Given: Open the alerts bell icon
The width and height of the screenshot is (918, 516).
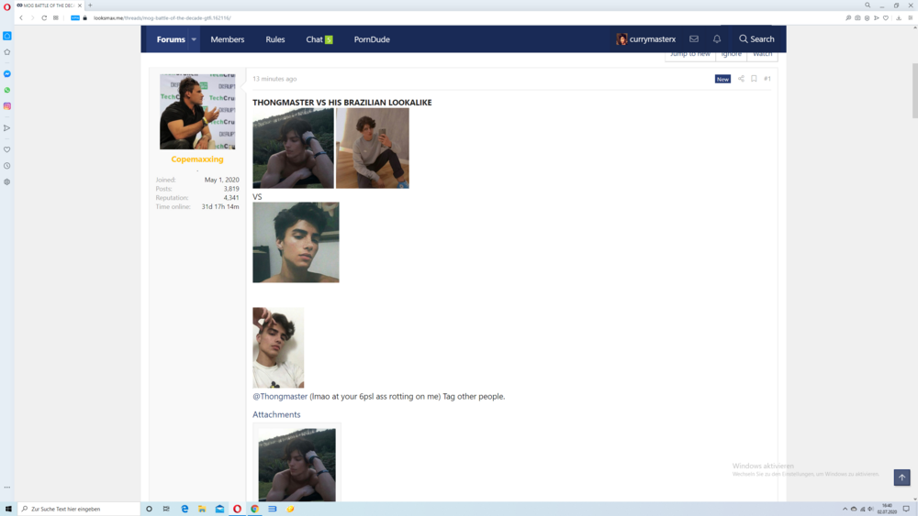Looking at the screenshot, I should [717, 39].
